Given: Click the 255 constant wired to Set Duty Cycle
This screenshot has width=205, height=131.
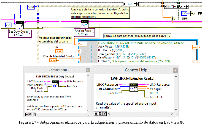Looking at the screenshot, I should click(8, 25).
